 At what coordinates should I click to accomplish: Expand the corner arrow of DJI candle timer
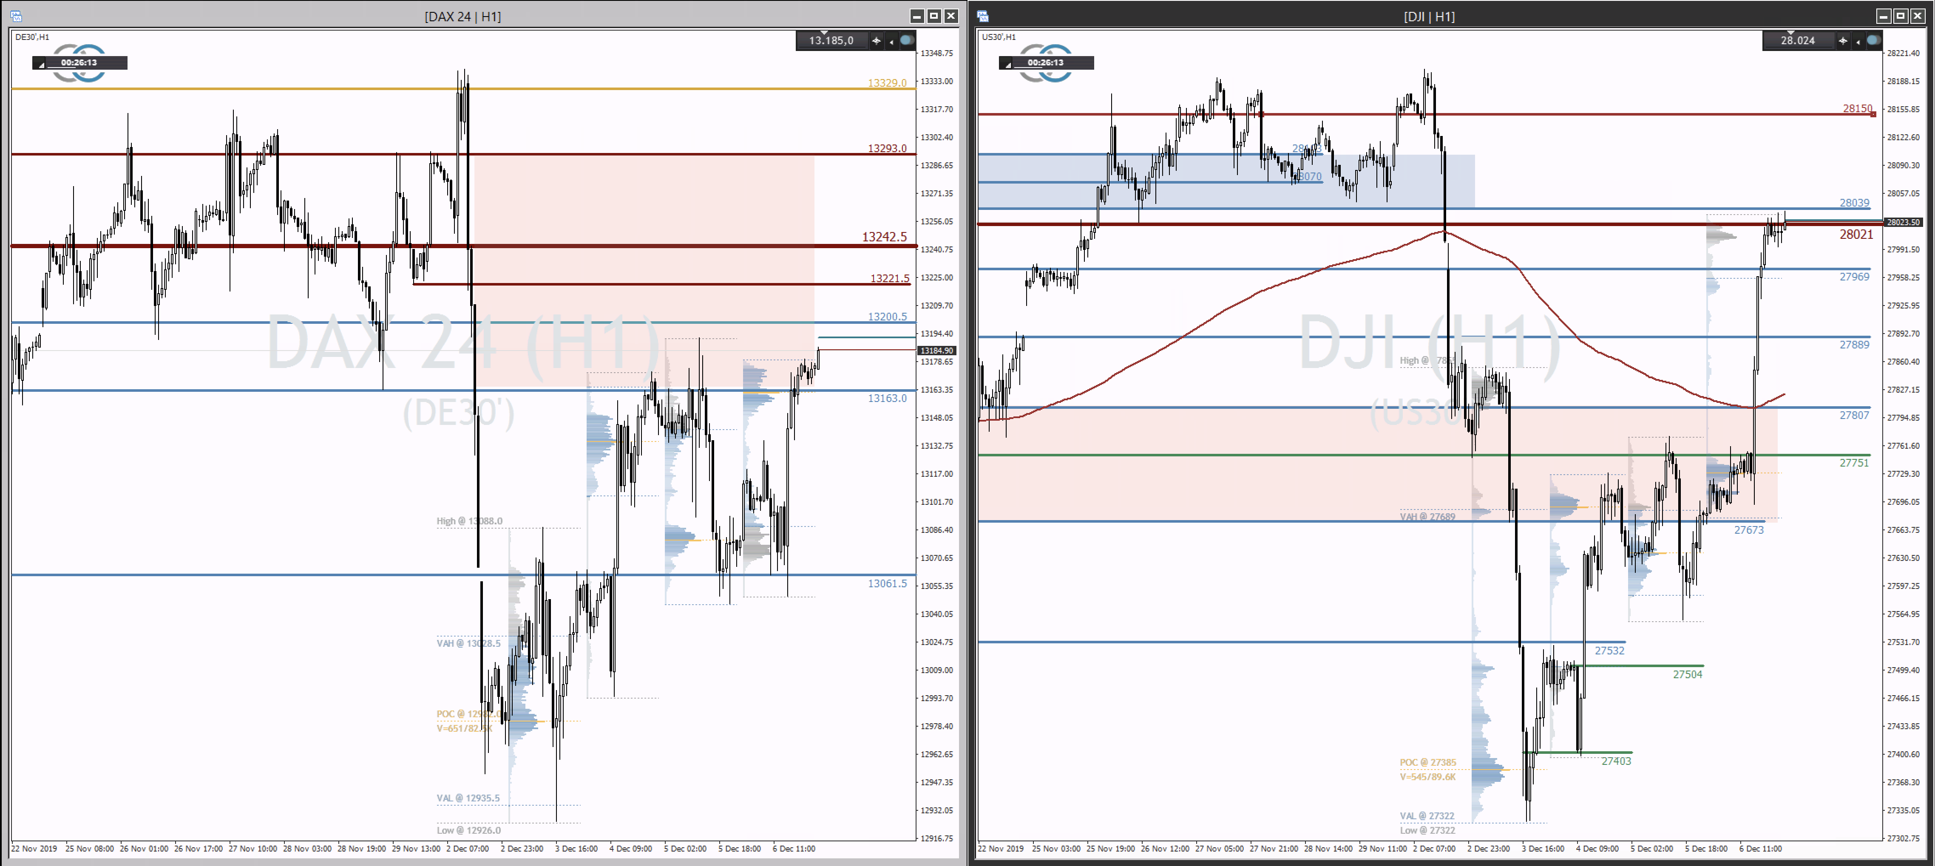[x=1008, y=65]
